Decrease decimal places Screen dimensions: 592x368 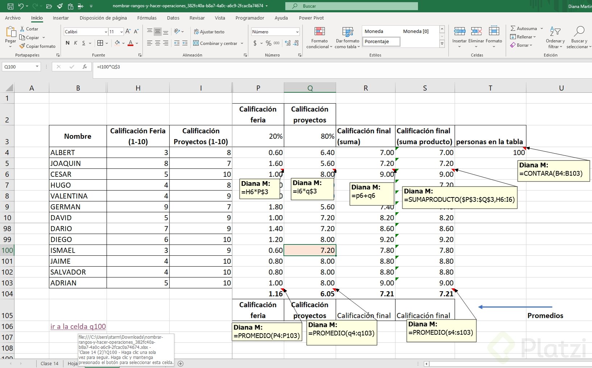(296, 43)
